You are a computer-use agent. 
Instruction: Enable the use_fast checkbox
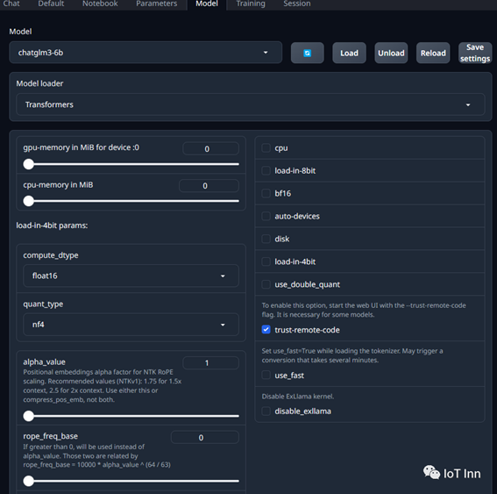(266, 375)
